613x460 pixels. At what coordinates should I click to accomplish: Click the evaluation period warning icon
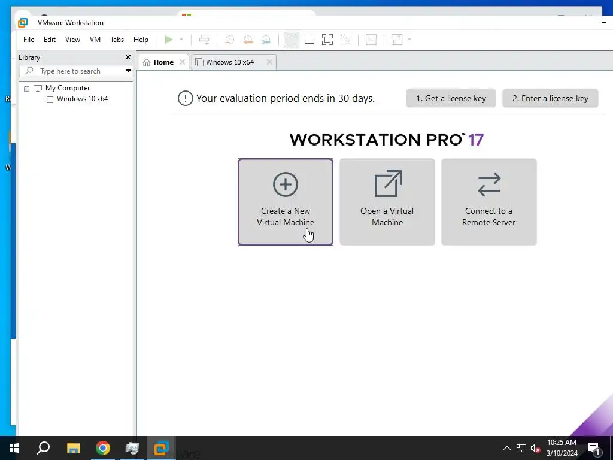(186, 98)
